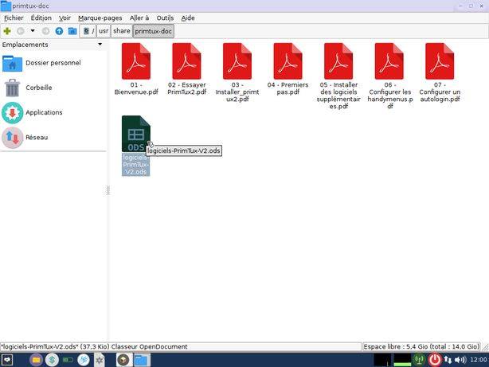Launch the purple folder taskbar icon

coord(36,360)
